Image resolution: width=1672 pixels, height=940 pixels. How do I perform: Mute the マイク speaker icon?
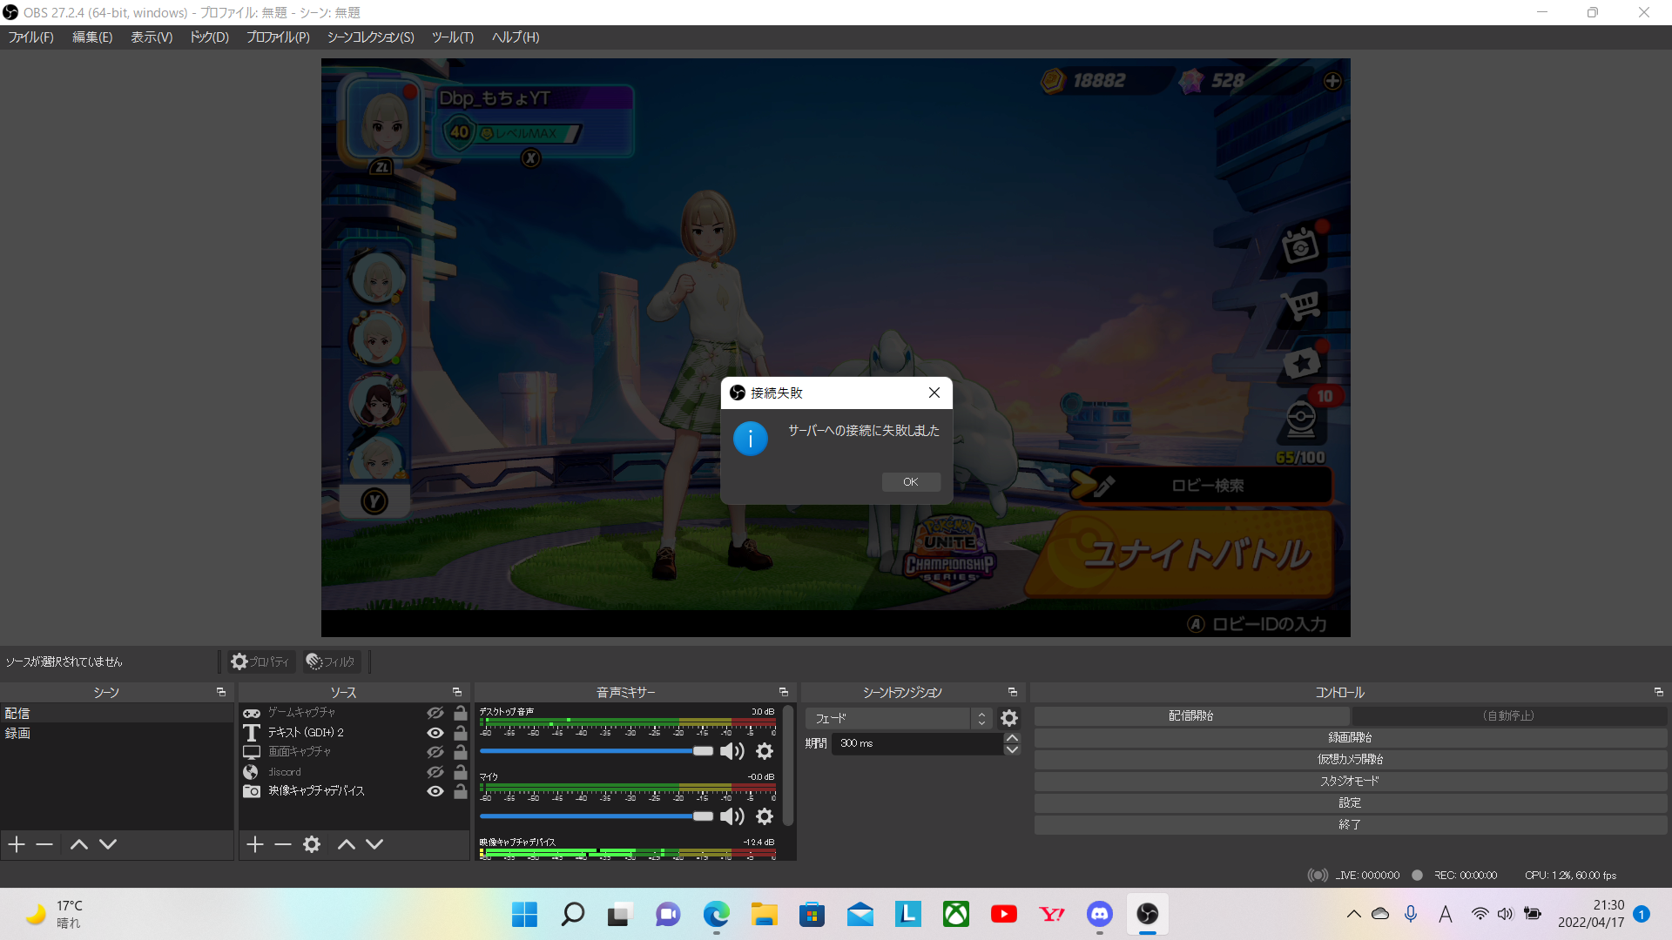click(732, 816)
